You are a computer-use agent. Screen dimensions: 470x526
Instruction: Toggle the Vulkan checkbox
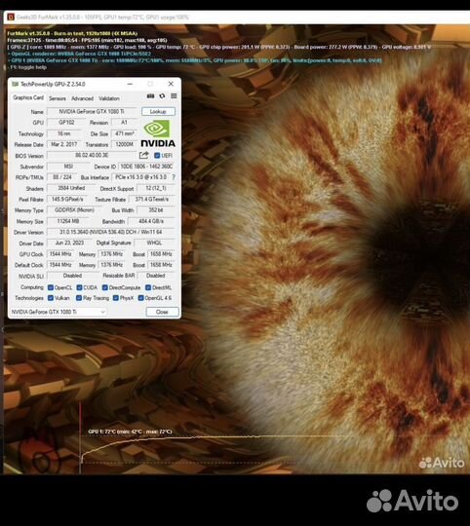click(51, 298)
